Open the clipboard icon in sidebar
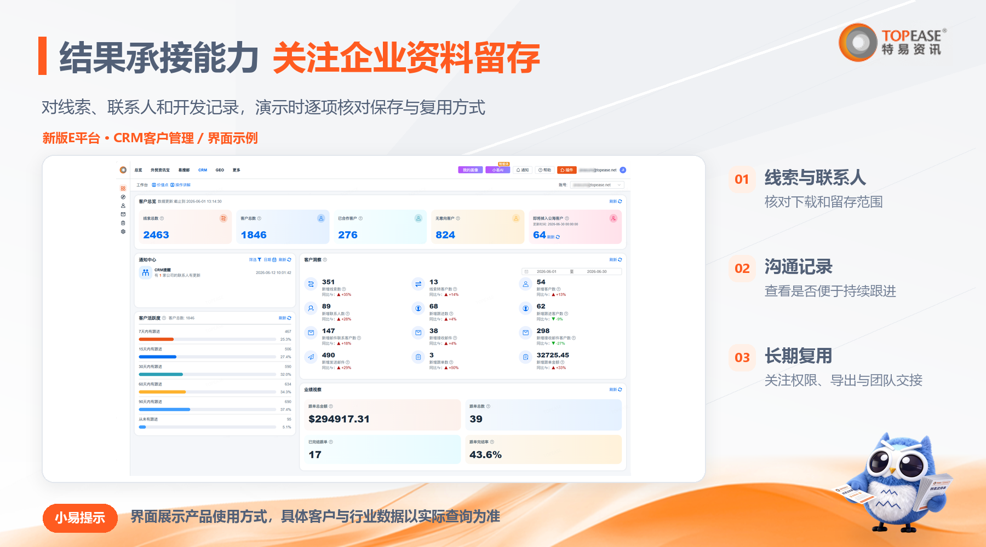Image resolution: width=986 pixels, height=547 pixels. point(123,223)
